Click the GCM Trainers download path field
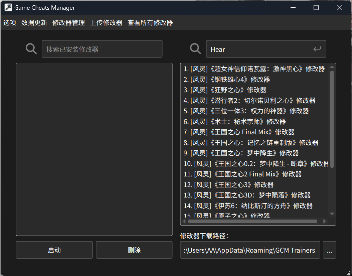352x276 pixels. pyautogui.click(x=250, y=250)
